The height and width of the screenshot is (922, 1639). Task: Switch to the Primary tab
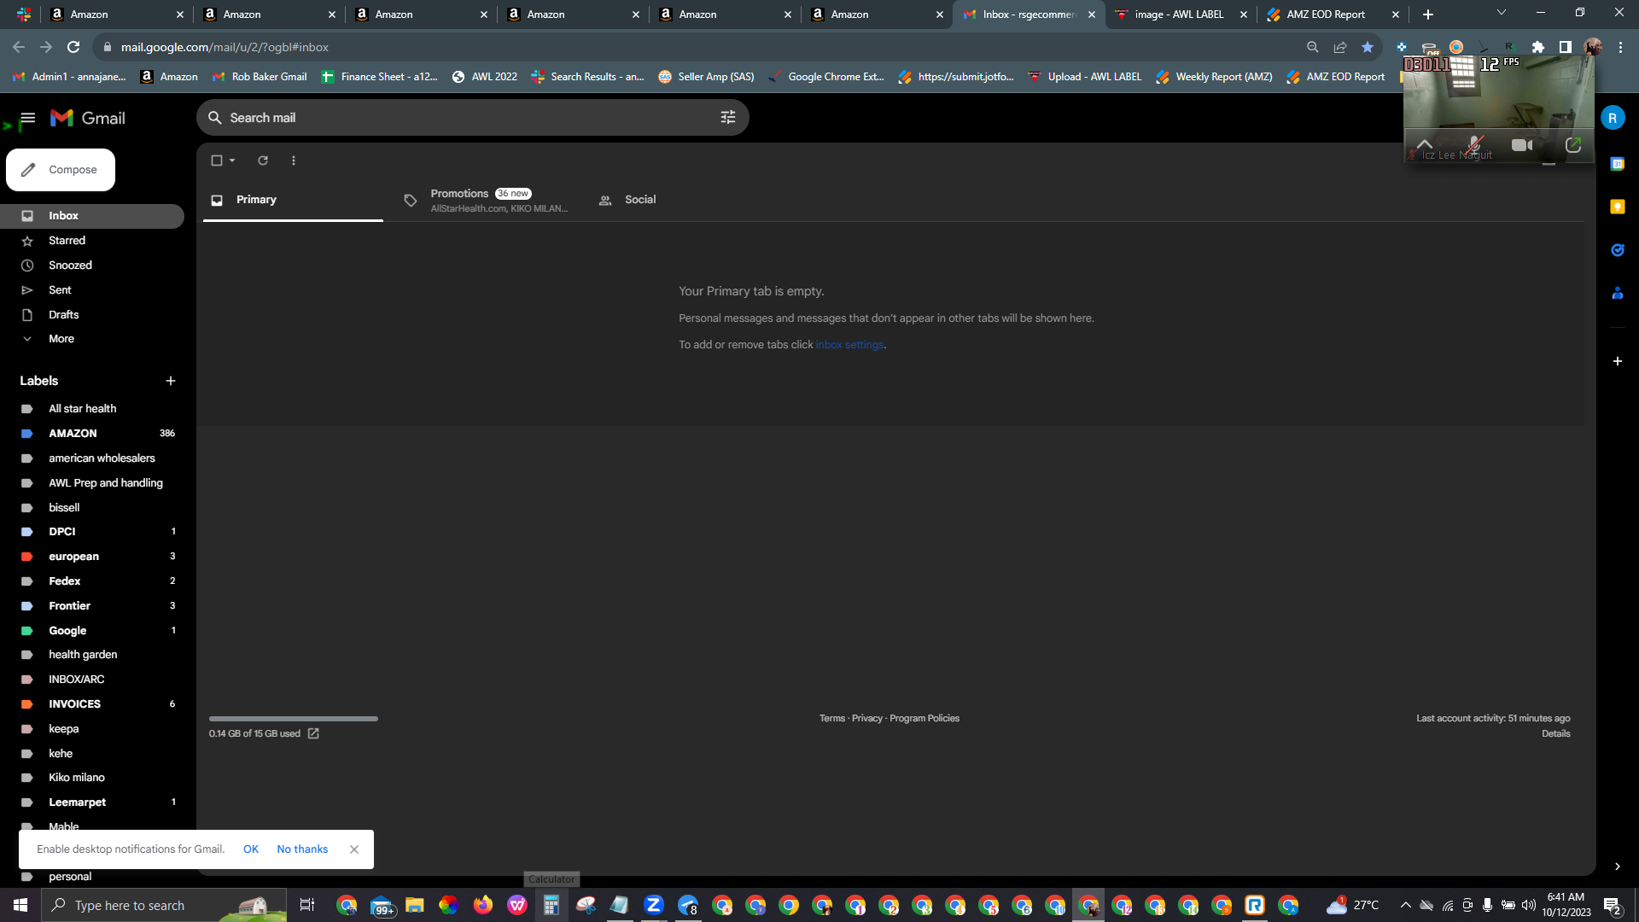point(293,200)
